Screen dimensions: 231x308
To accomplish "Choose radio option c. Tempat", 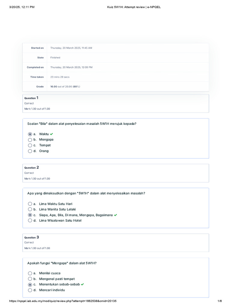I will click(30, 145).
